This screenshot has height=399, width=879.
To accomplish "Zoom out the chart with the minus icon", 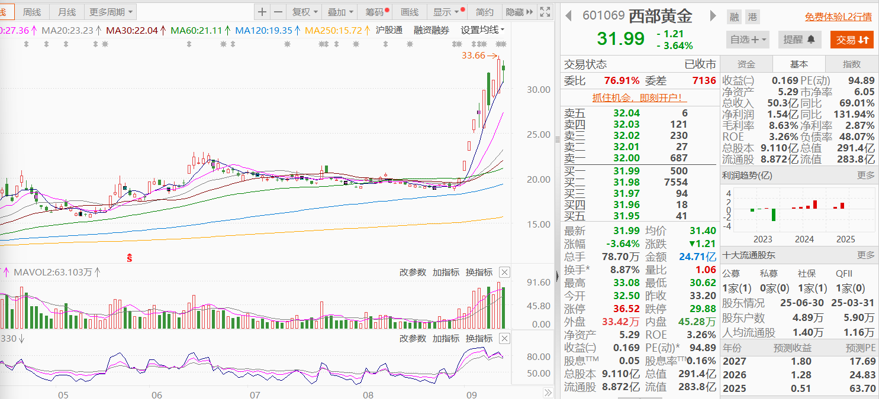I will 278,12.
